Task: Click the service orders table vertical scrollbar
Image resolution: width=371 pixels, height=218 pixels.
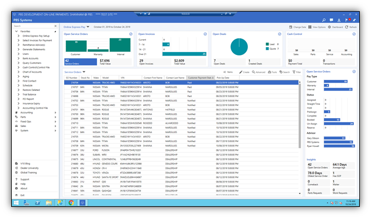Action: click(300, 115)
